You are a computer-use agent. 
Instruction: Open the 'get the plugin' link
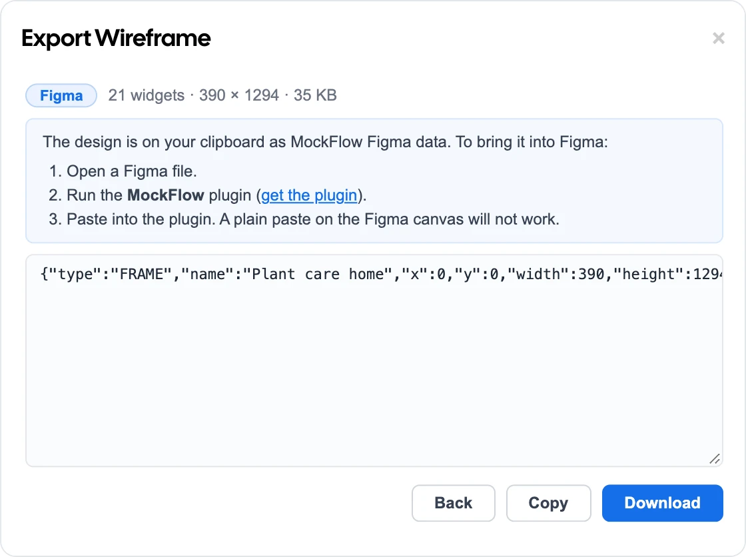(309, 195)
